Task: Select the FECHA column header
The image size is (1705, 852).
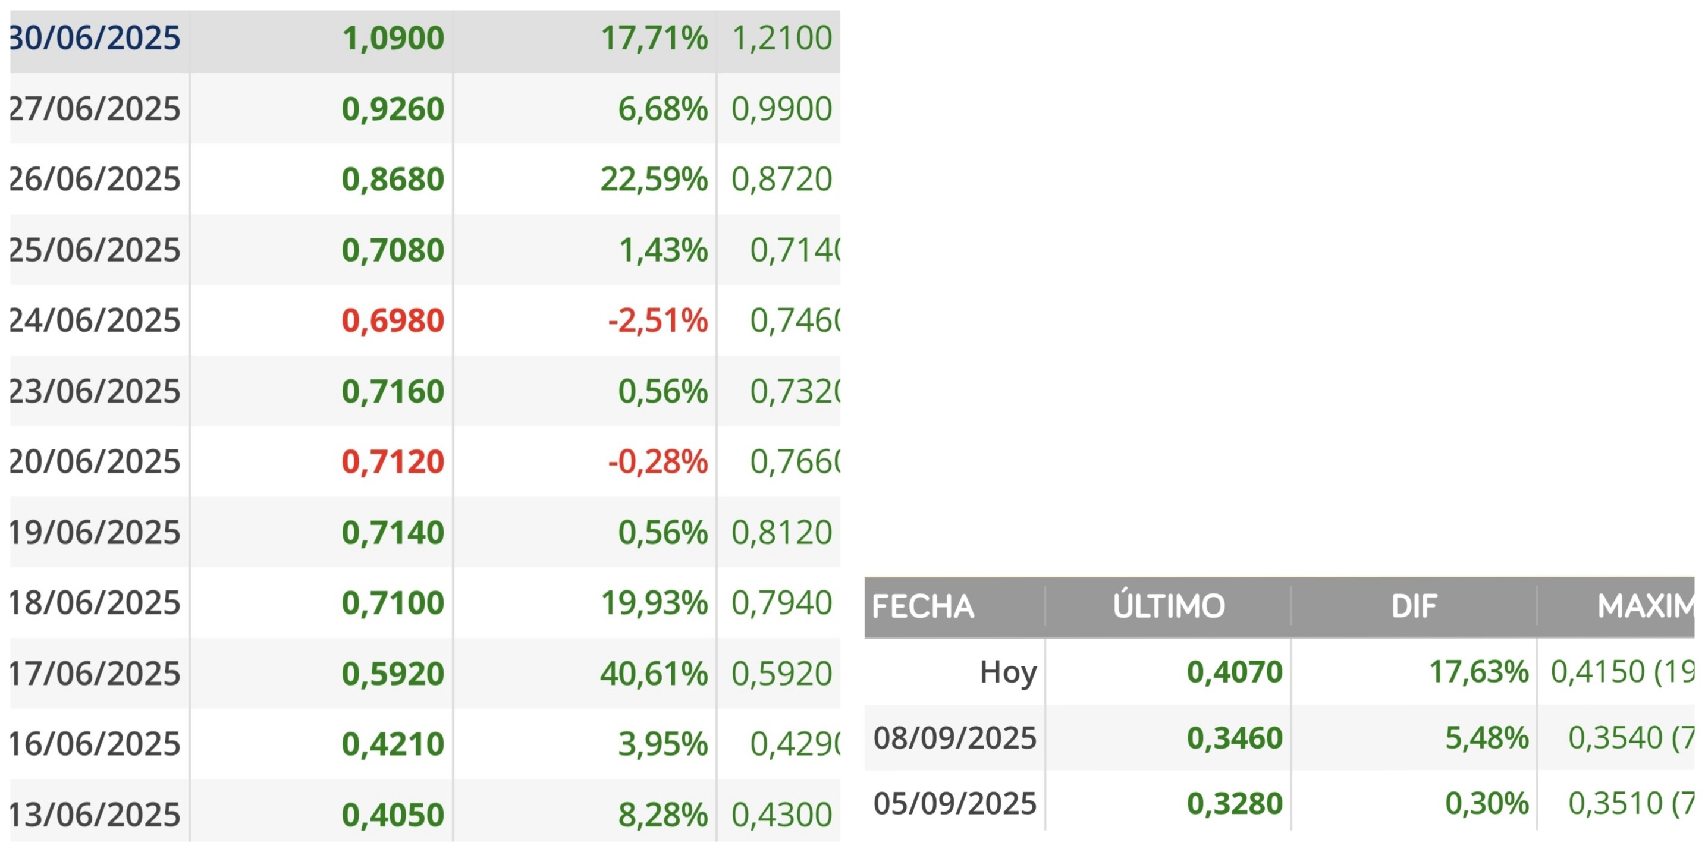Action: point(922,606)
